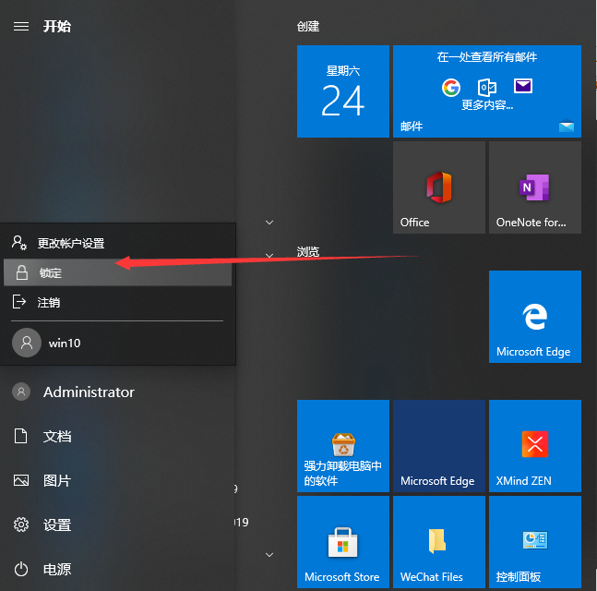Click the hamburger menu icon beside 开始
This screenshot has height=591, width=597.
click(x=20, y=26)
